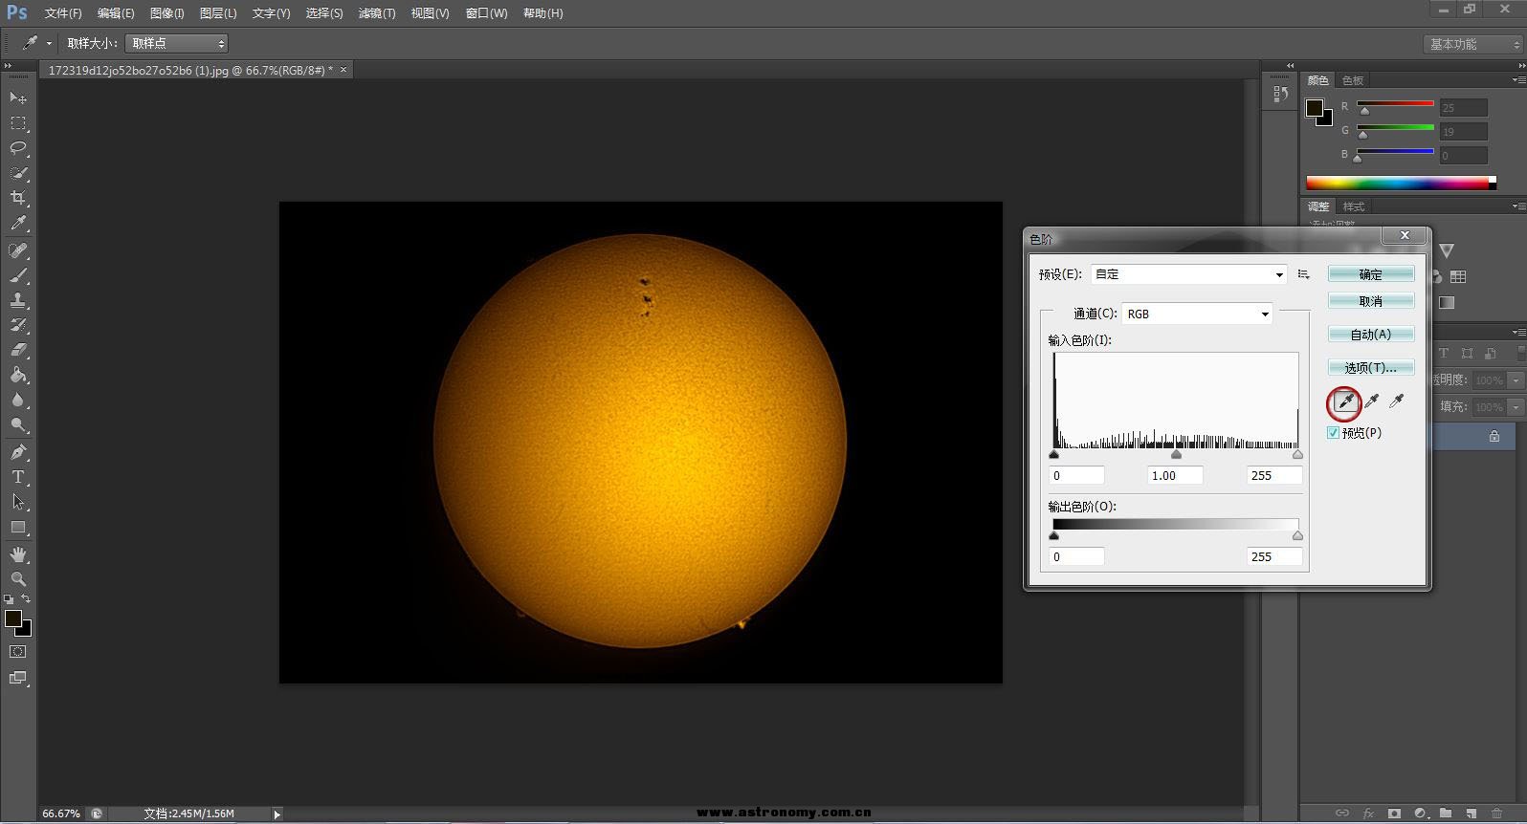Click the link layers icon
The height and width of the screenshot is (824, 1527).
(1342, 813)
